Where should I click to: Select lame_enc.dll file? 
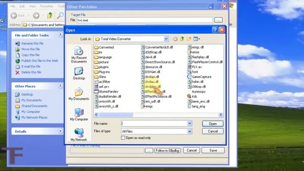tap(199, 101)
